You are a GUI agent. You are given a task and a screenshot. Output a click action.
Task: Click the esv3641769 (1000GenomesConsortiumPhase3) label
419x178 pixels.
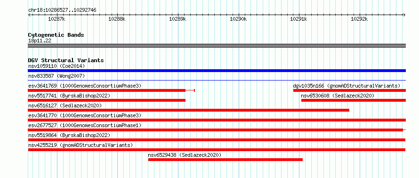[x=85, y=86]
